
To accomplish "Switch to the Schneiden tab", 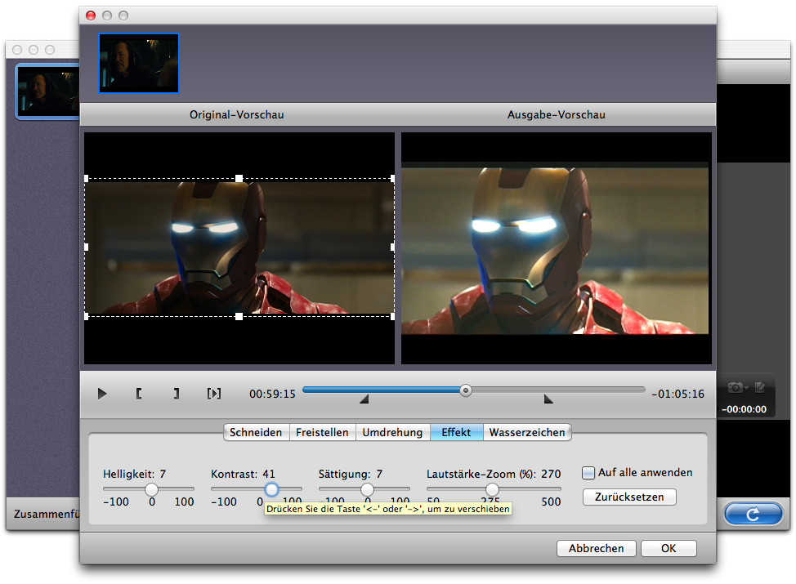I will click(x=256, y=432).
